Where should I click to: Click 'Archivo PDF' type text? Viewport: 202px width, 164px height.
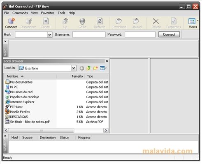(95, 122)
